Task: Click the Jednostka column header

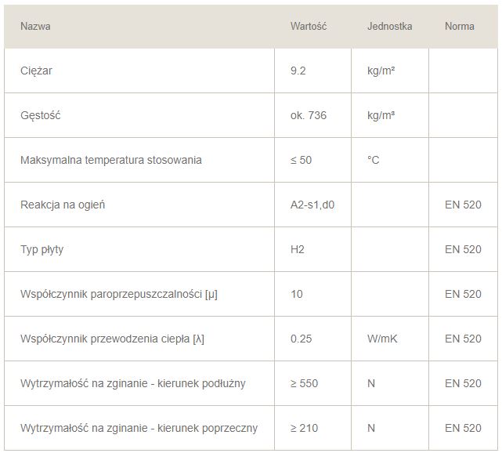Action: pos(390,27)
